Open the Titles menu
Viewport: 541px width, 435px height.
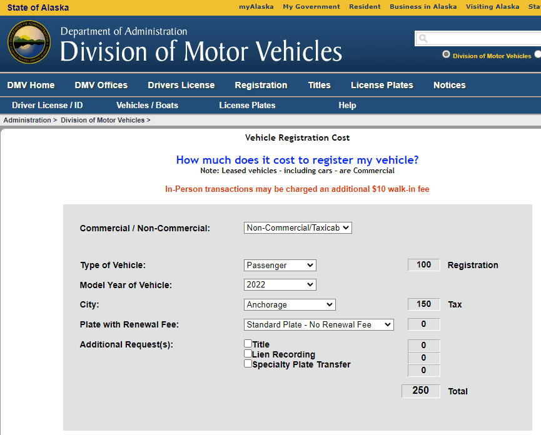click(320, 85)
